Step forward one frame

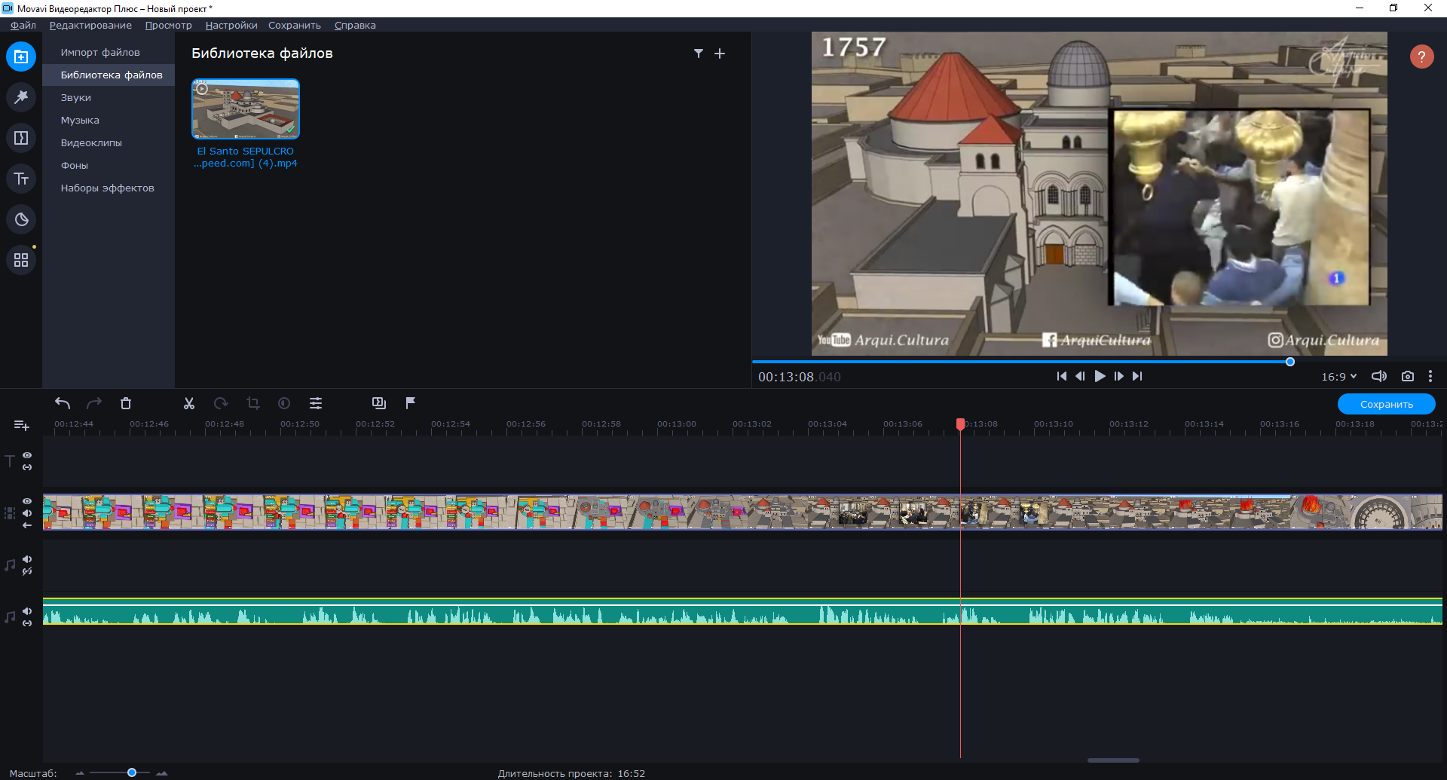point(1119,376)
